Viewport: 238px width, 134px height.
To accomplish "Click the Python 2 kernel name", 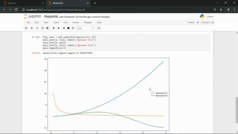I will [x=206, y=22].
